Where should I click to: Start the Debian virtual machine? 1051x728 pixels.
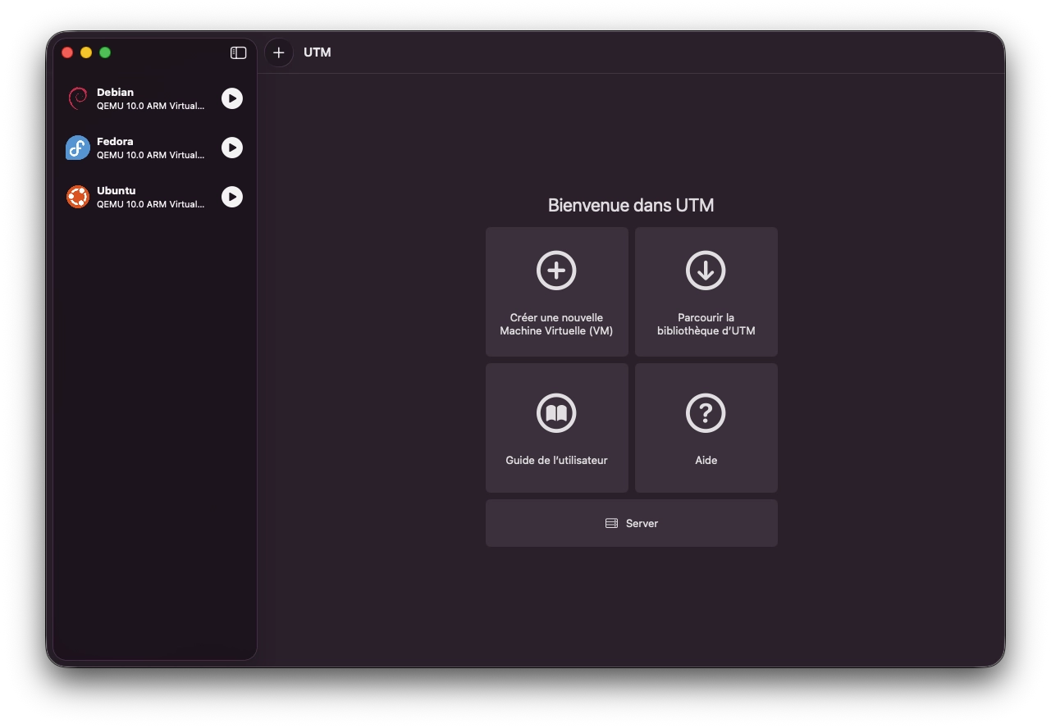click(232, 98)
